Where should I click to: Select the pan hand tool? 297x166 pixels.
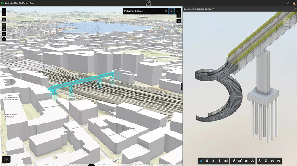[207, 161]
